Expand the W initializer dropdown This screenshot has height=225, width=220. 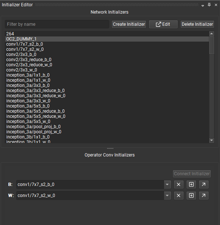pos(167,196)
